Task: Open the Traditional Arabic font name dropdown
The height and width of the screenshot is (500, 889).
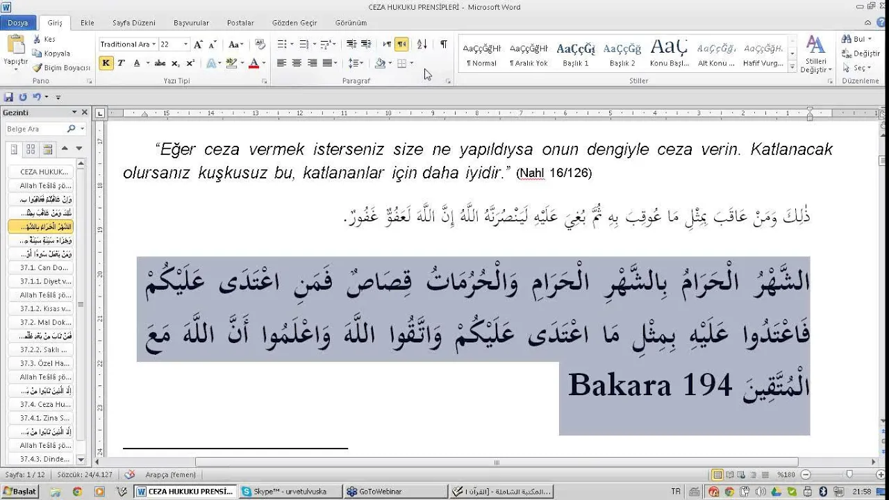Action: pos(154,44)
